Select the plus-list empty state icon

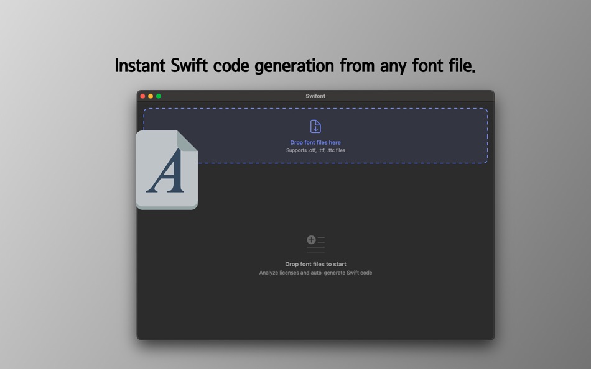tap(315, 243)
